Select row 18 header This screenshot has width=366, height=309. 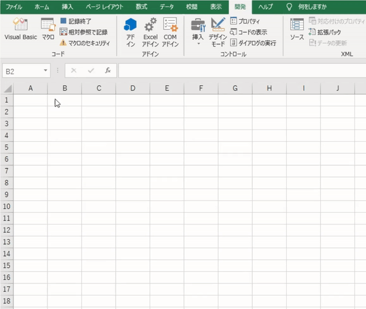point(7,301)
